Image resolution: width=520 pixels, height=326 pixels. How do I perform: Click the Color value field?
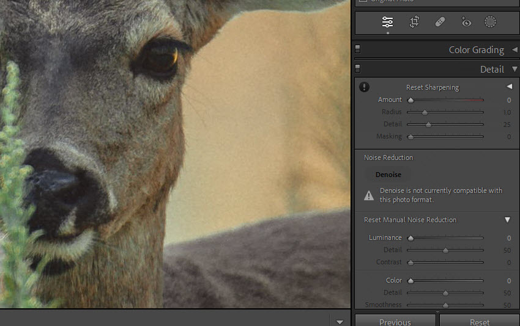pos(509,281)
